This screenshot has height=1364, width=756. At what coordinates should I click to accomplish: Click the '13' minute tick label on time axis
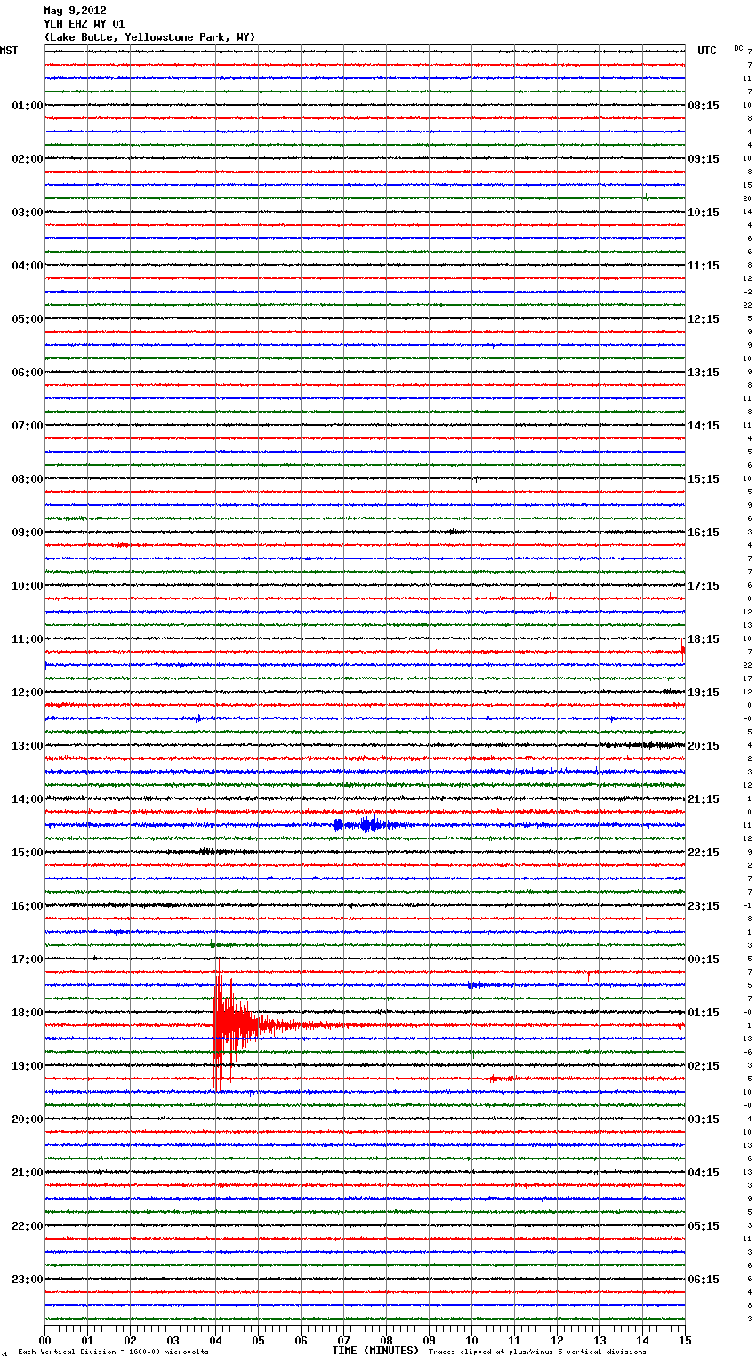click(x=599, y=1340)
